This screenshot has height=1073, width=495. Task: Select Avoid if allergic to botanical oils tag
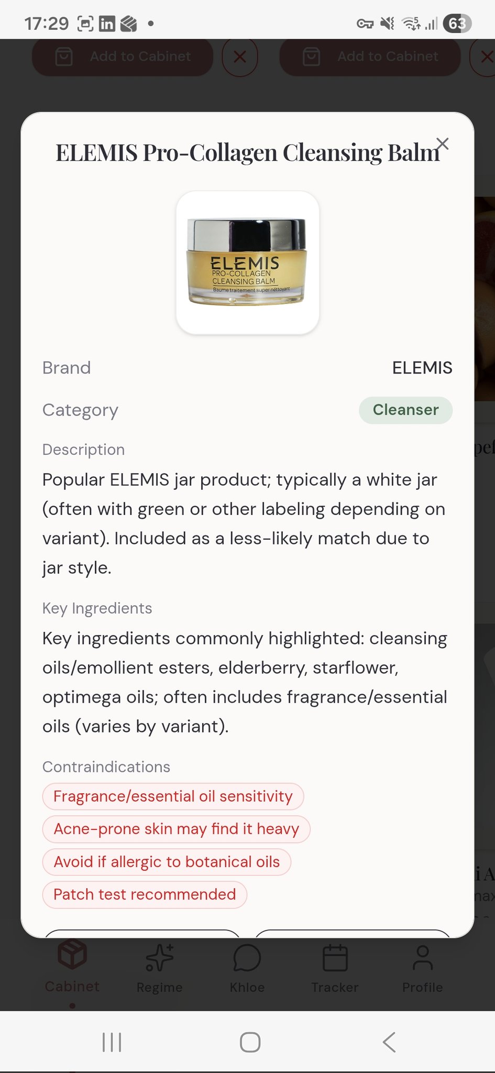(167, 862)
